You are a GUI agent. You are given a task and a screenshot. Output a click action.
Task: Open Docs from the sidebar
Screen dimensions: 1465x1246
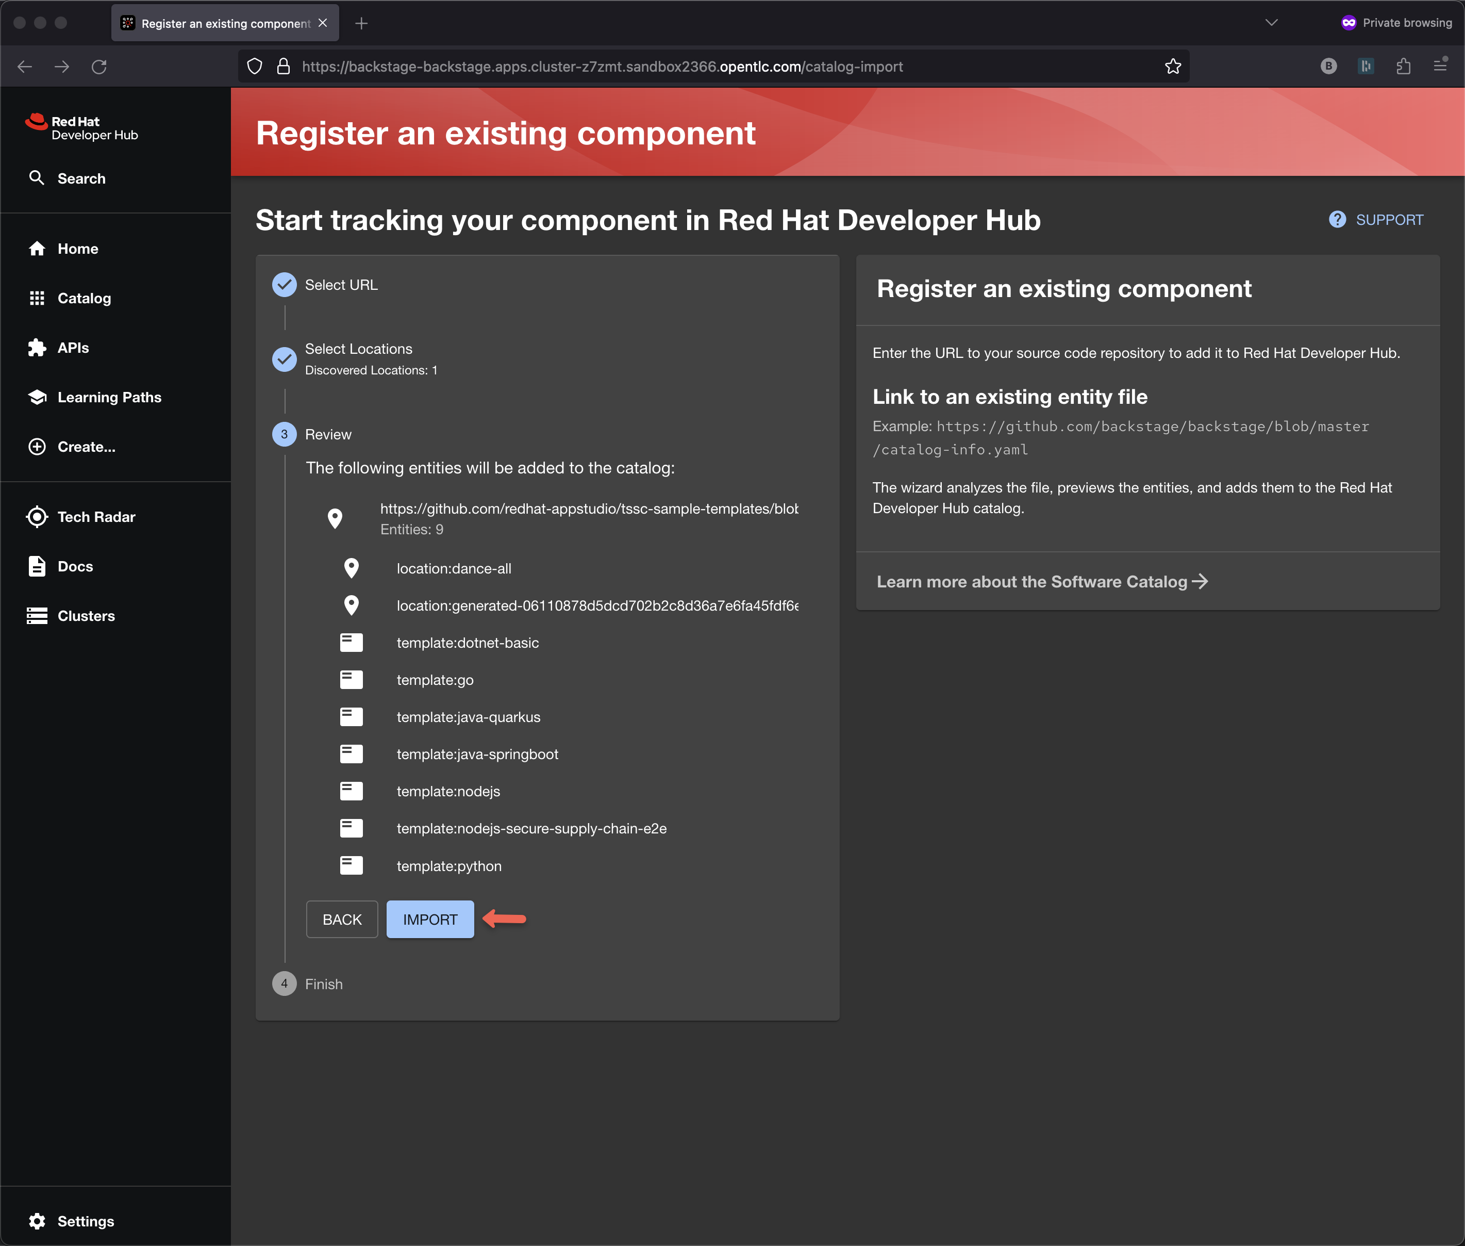75,566
